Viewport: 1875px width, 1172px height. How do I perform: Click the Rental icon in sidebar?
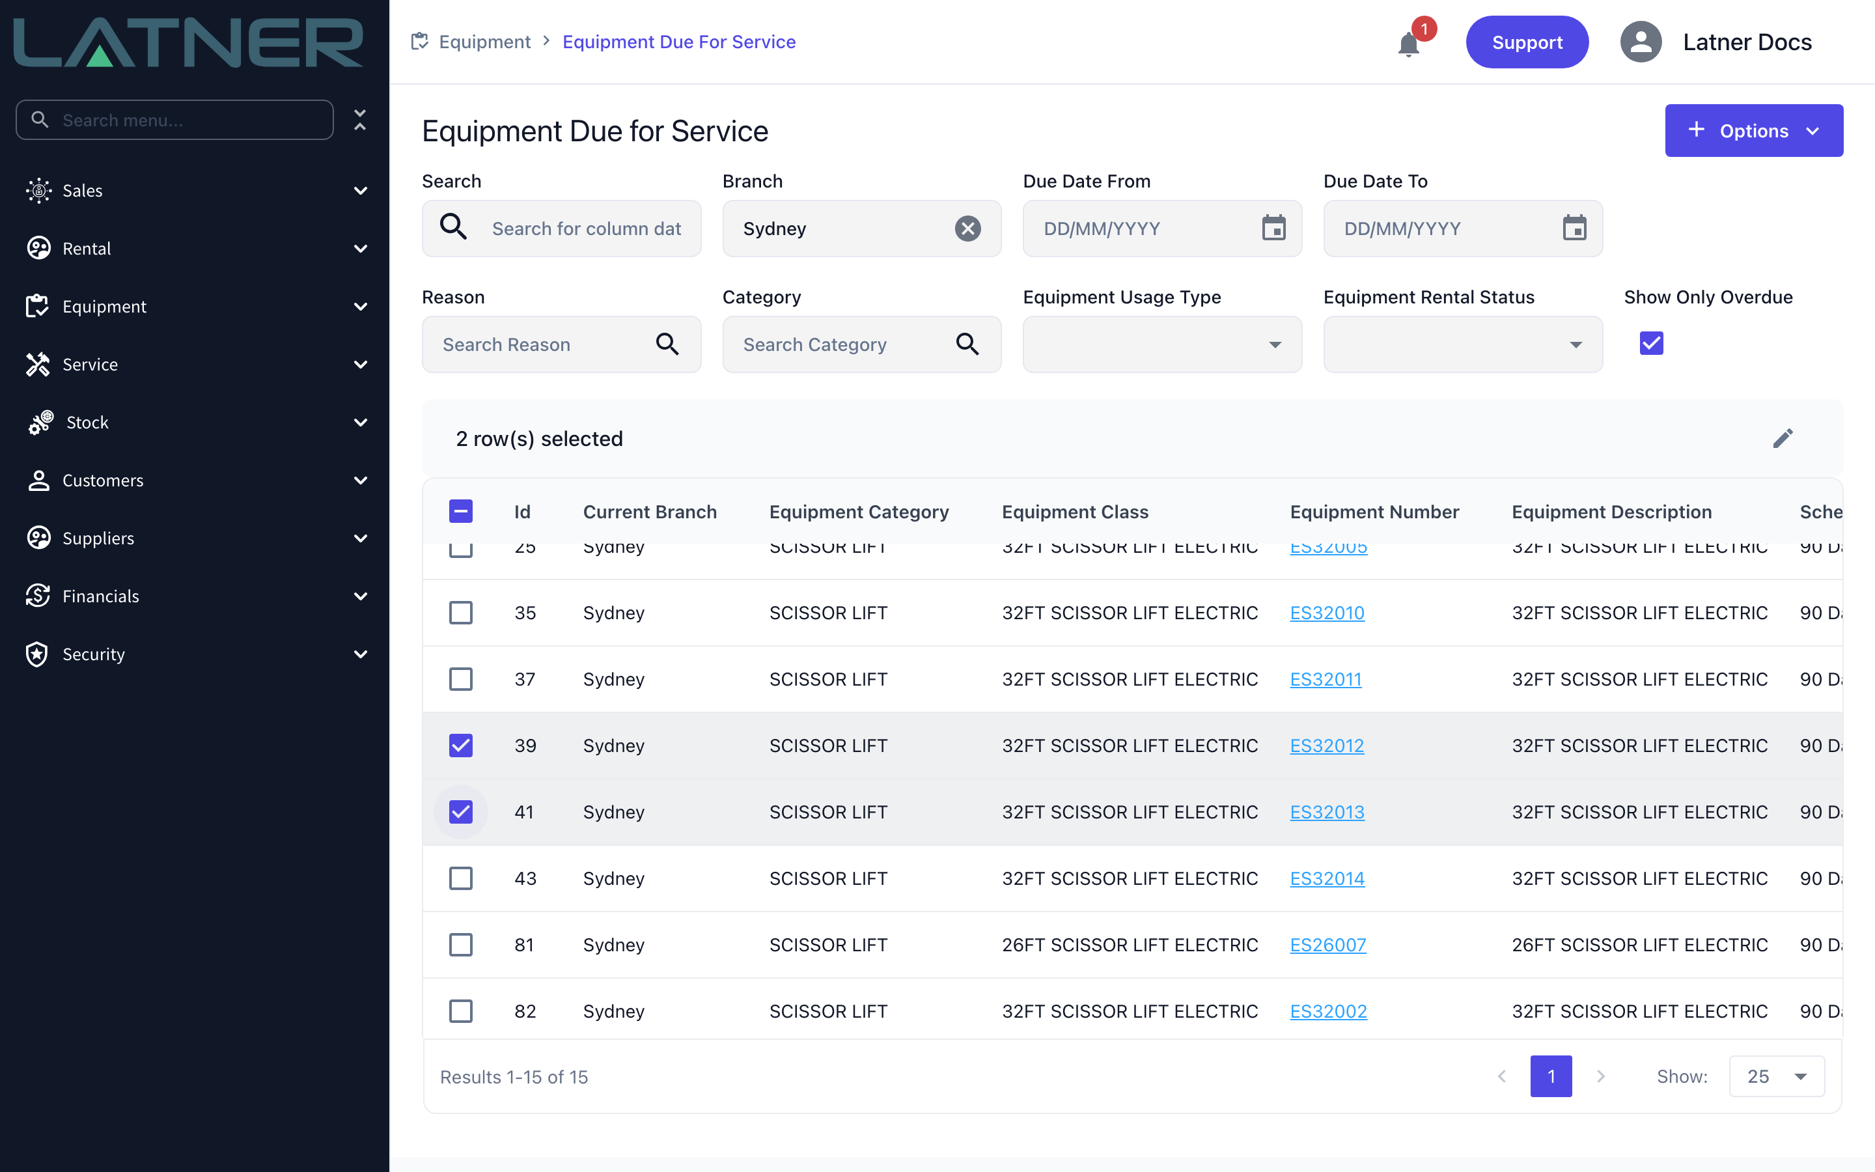pyautogui.click(x=38, y=248)
